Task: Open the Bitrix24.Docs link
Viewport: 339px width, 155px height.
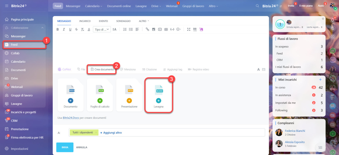Action: click(x=71, y=118)
